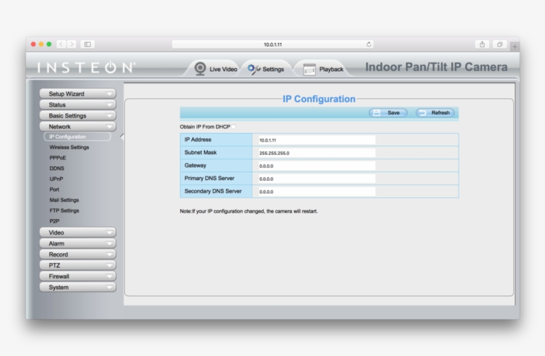Click the Playback calendar icon
The width and height of the screenshot is (545, 356).
point(309,69)
